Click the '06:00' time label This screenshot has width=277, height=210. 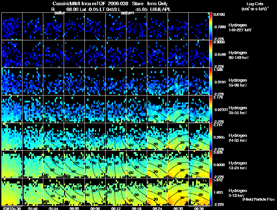click(74, 208)
